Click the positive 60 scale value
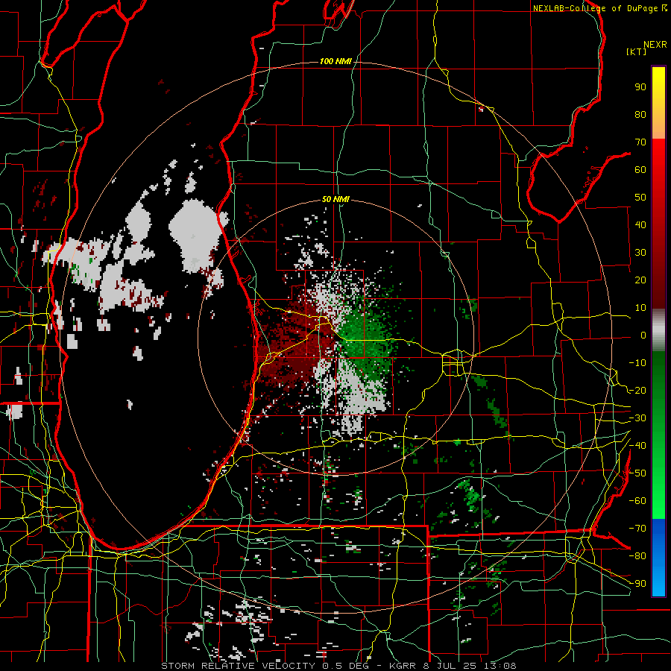The image size is (671, 671). tap(640, 170)
